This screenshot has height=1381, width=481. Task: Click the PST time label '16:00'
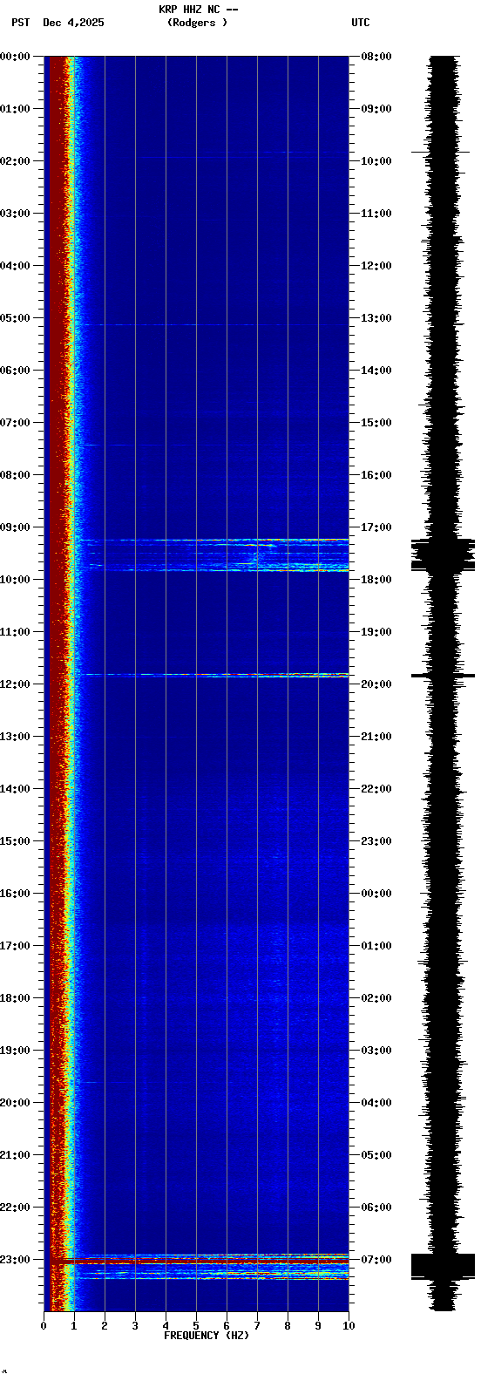[x=15, y=894]
